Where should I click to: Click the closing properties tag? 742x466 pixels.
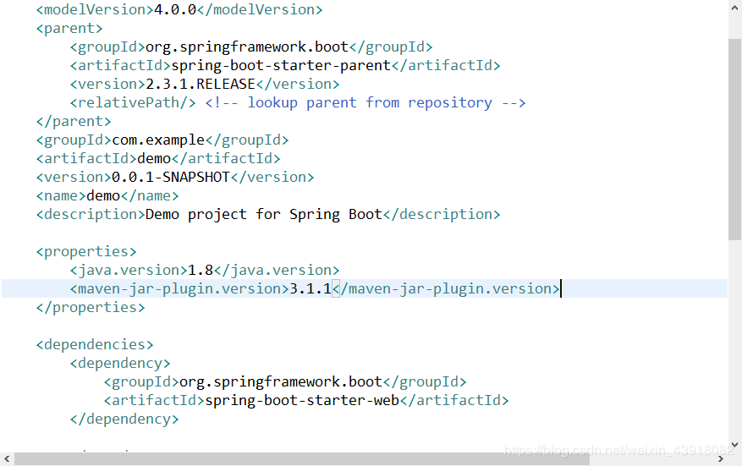91,308
